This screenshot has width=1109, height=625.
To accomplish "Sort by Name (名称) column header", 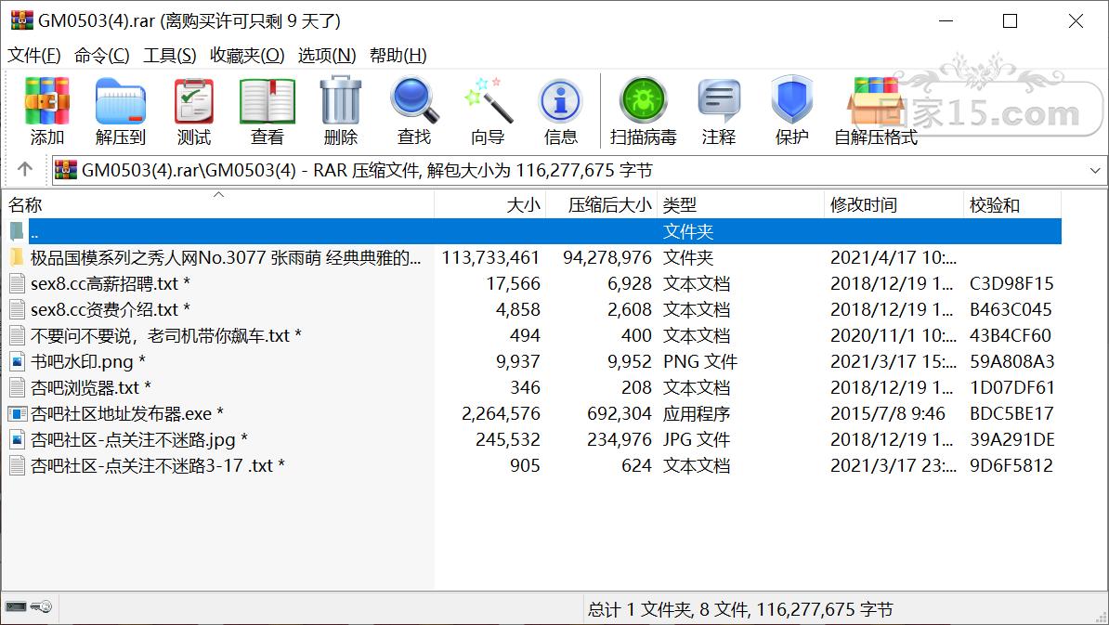I will click(218, 205).
